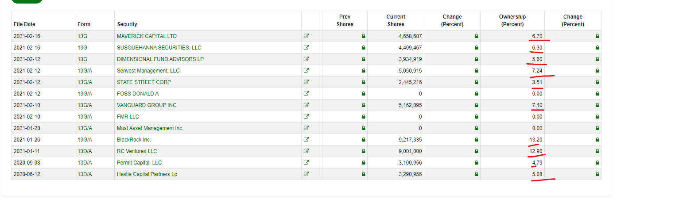Image resolution: width=675 pixels, height=207 pixels.
Task: Open Permit Capital, LLC link
Action: 139,163
